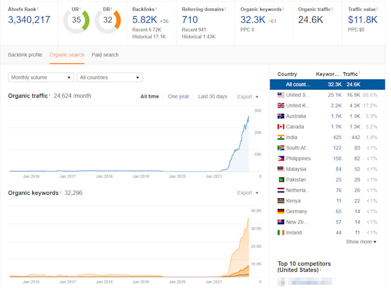This screenshot has width=391, height=288.
Task: Click the info icon beside Ahrefs Rank
Action: click(37, 9)
